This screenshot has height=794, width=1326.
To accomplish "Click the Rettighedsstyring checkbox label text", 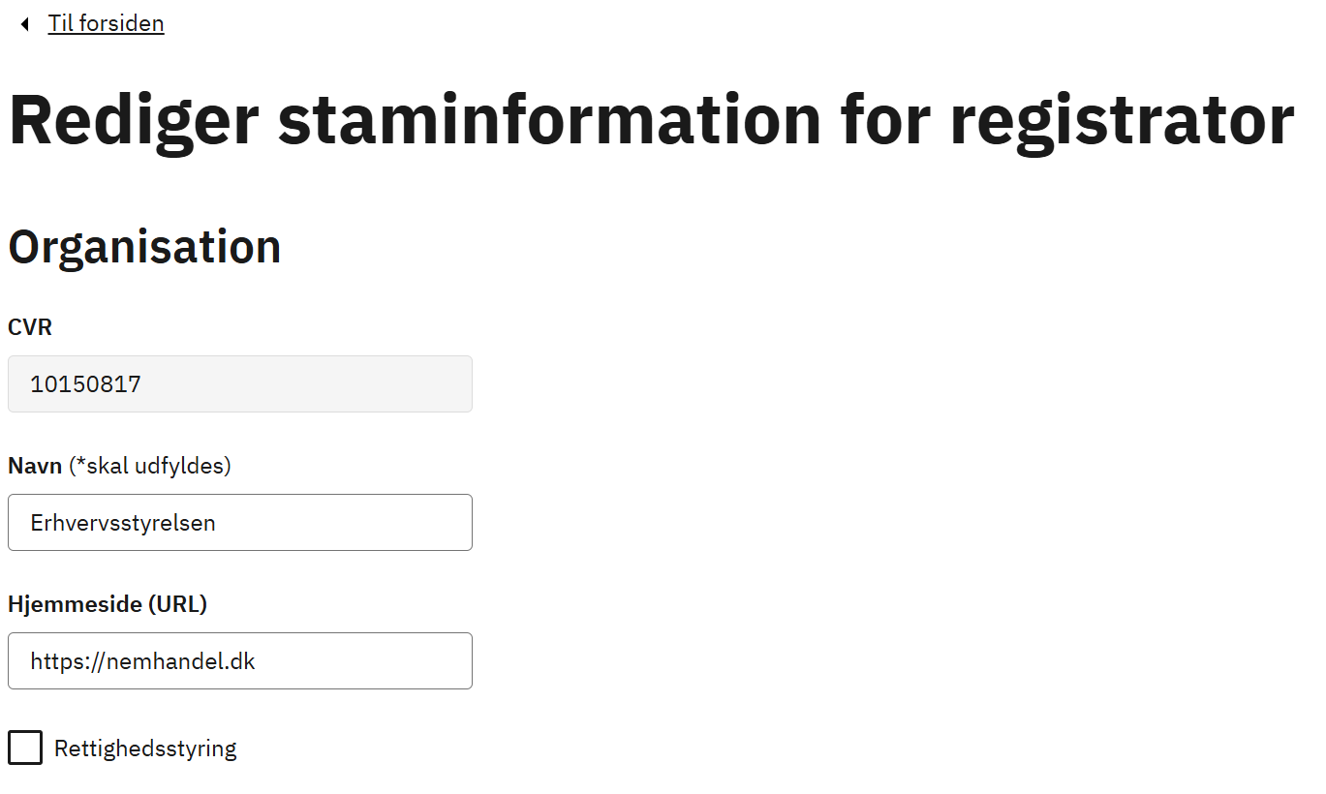I will click(x=145, y=748).
